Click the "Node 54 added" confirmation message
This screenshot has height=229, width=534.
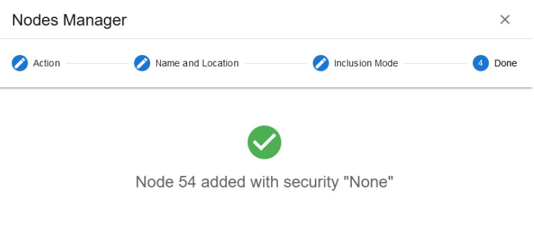pos(264,181)
